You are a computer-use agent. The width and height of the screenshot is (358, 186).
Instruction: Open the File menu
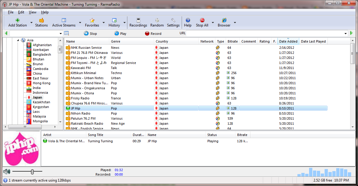pyautogui.click(x=11, y=12)
